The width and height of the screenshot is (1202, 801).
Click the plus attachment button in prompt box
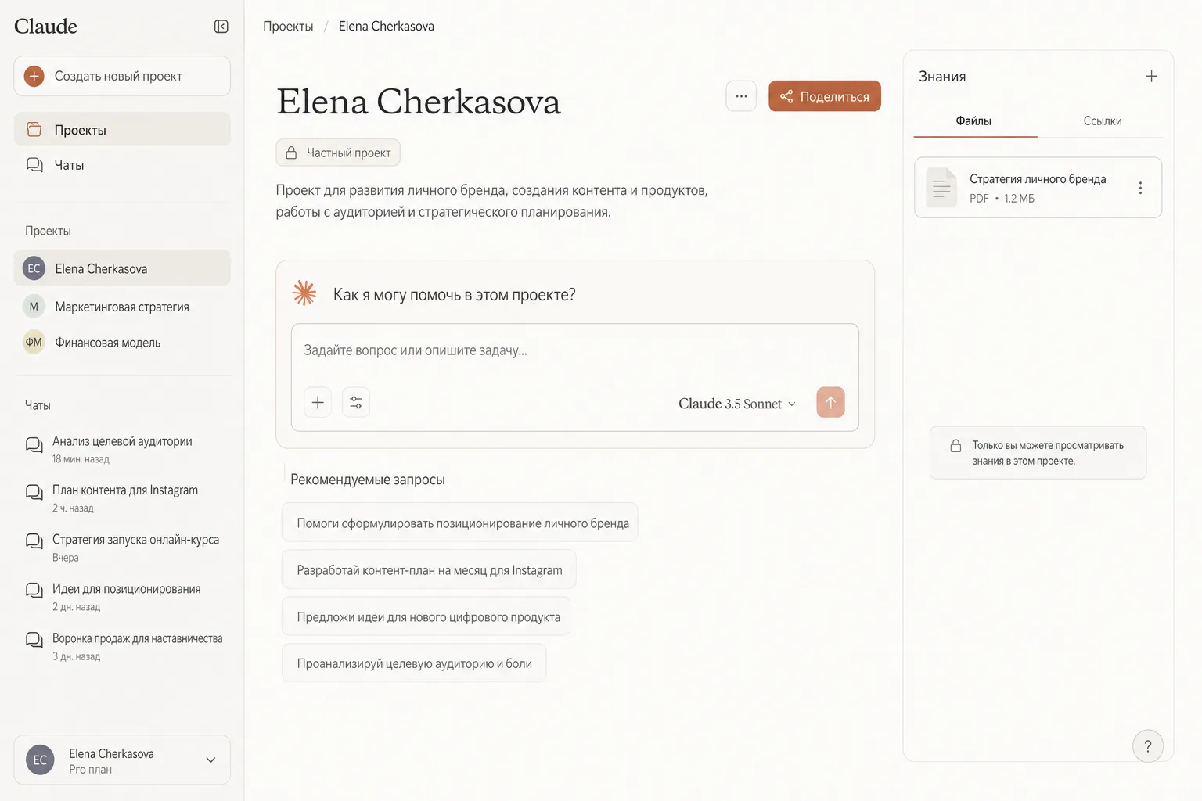point(318,402)
